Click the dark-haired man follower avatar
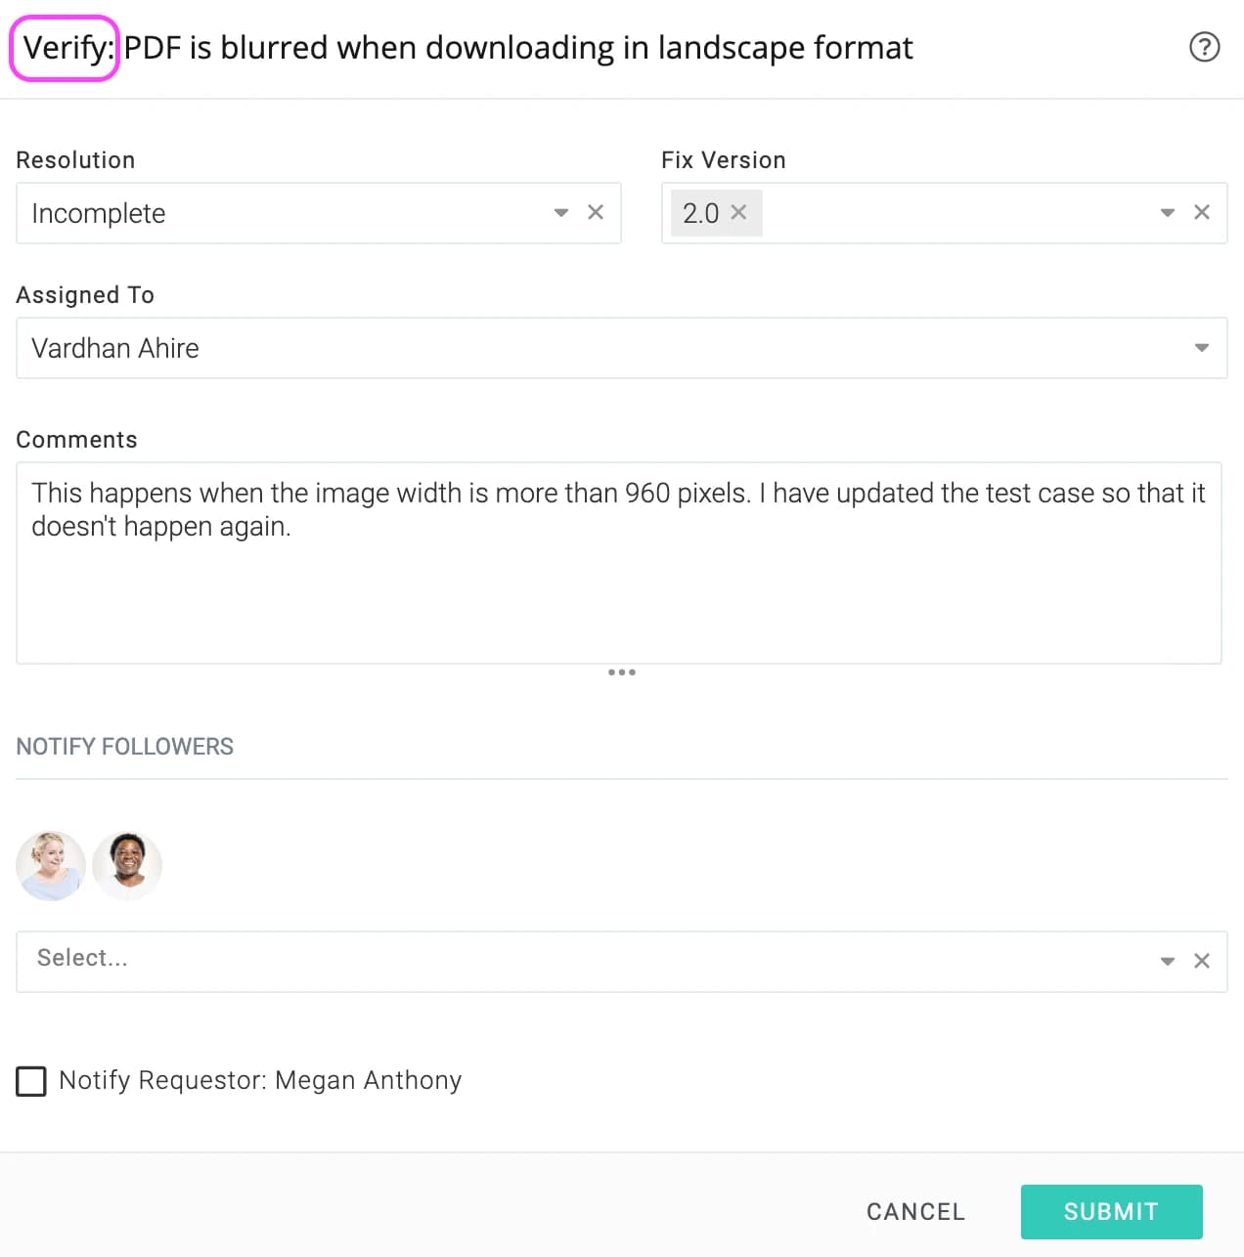This screenshot has width=1244, height=1257. click(x=127, y=866)
